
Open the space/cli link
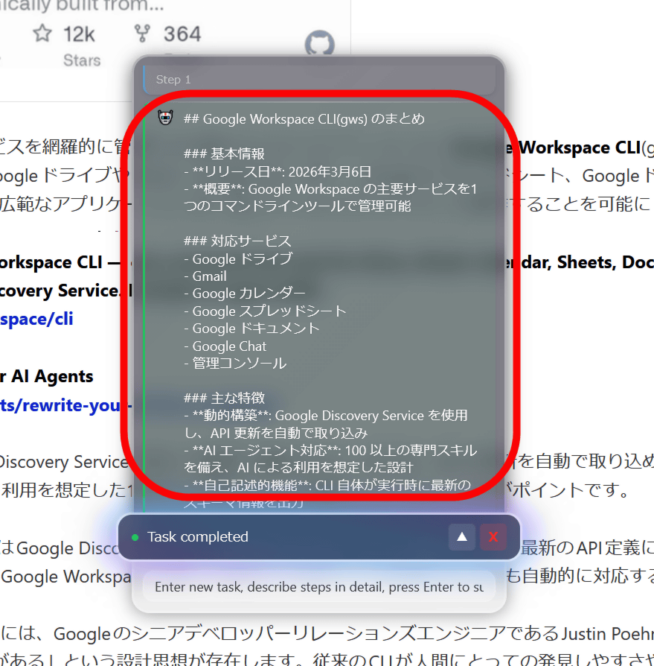[x=36, y=319]
